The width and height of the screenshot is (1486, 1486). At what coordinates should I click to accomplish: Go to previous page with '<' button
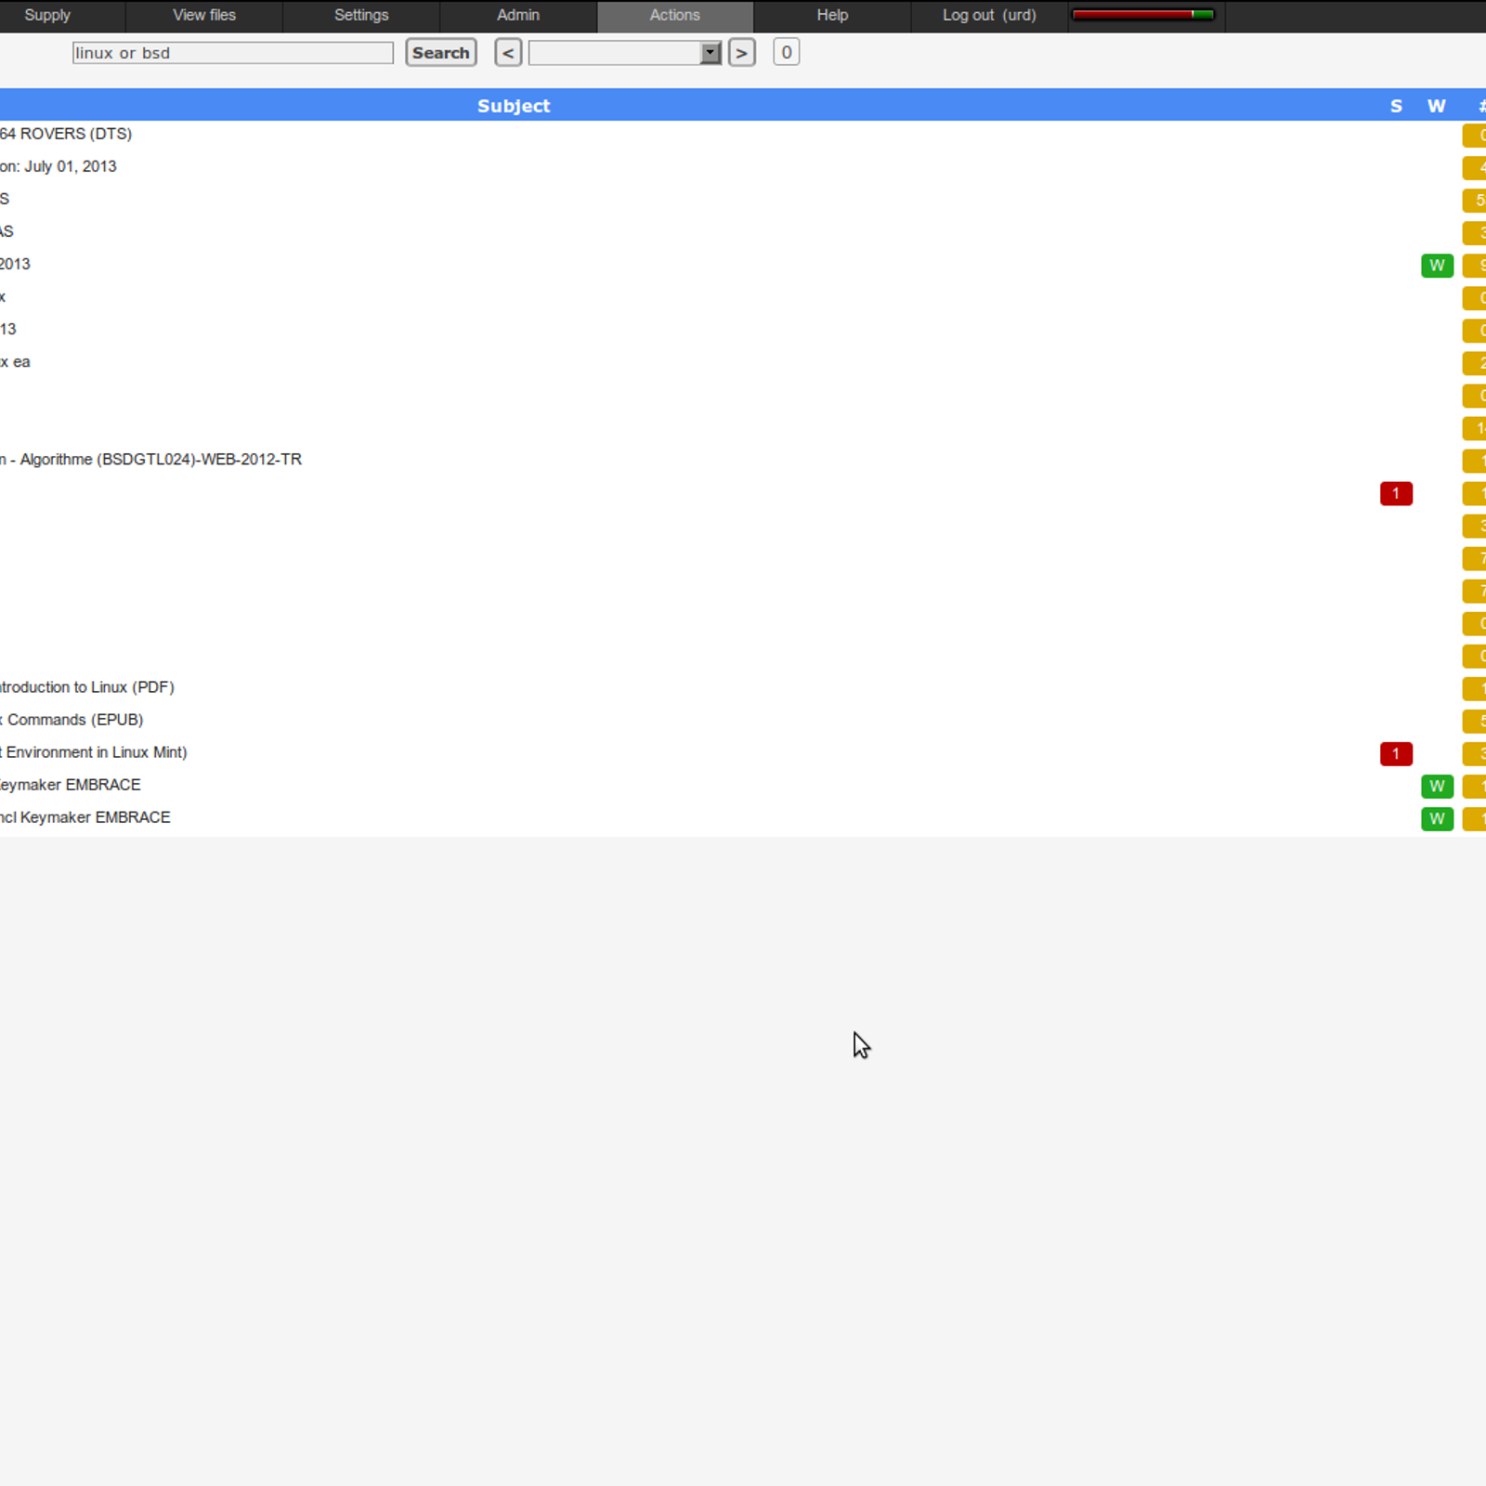click(x=508, y=53)
